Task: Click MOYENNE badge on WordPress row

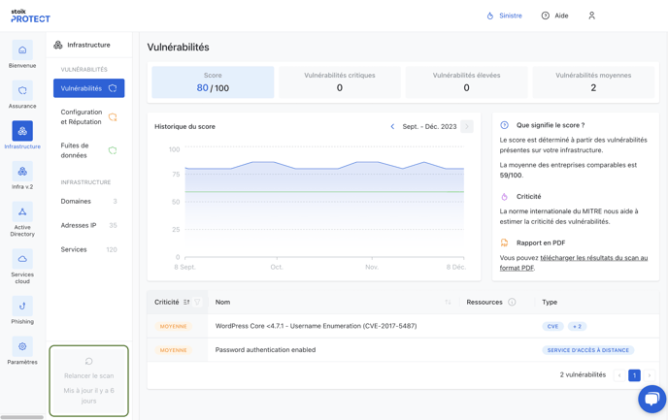Action: click(x=173, y=326)
